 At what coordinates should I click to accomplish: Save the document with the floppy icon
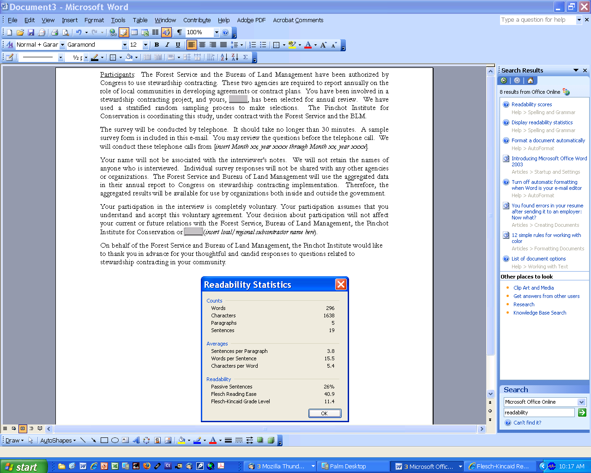pos(31,32)
